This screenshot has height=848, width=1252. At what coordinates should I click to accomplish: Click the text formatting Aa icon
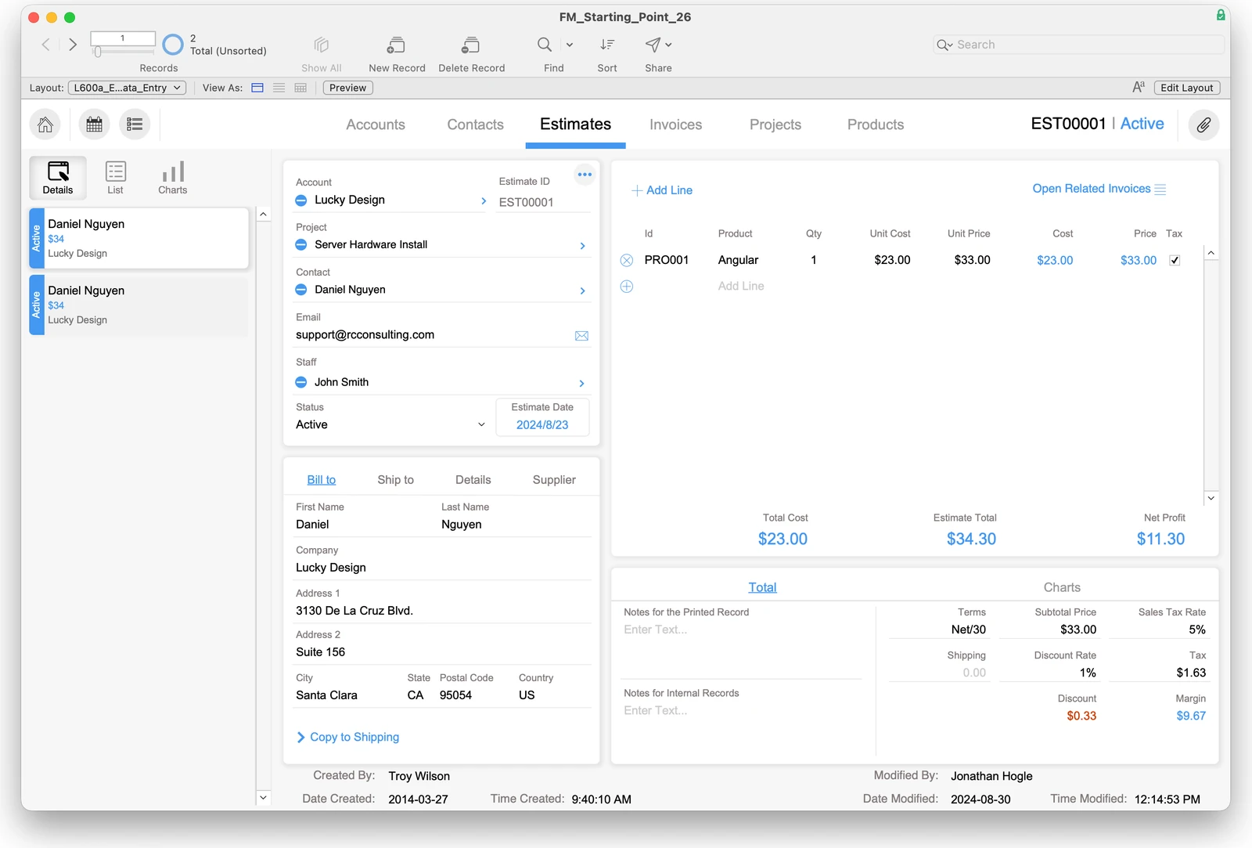click(x=1139, y=87)
